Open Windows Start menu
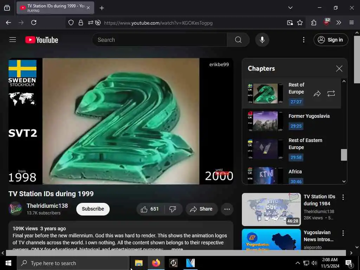The height and width of the screenshot is (270, 360). 8,263
